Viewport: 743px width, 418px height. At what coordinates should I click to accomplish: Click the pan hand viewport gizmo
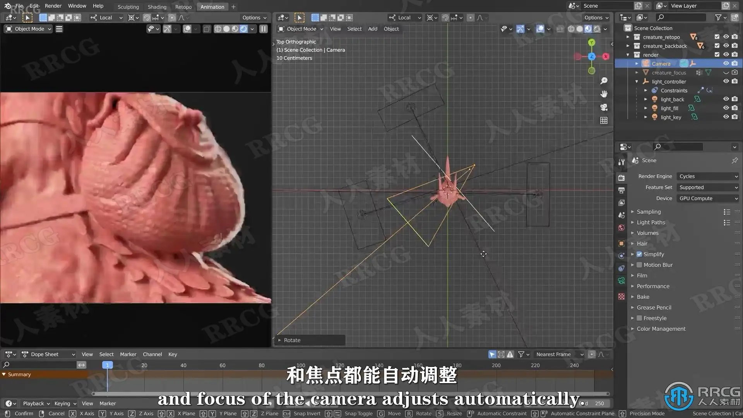coord(604,94)
